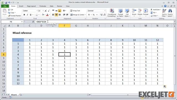Switch to the Data tab

coord(51,6)
